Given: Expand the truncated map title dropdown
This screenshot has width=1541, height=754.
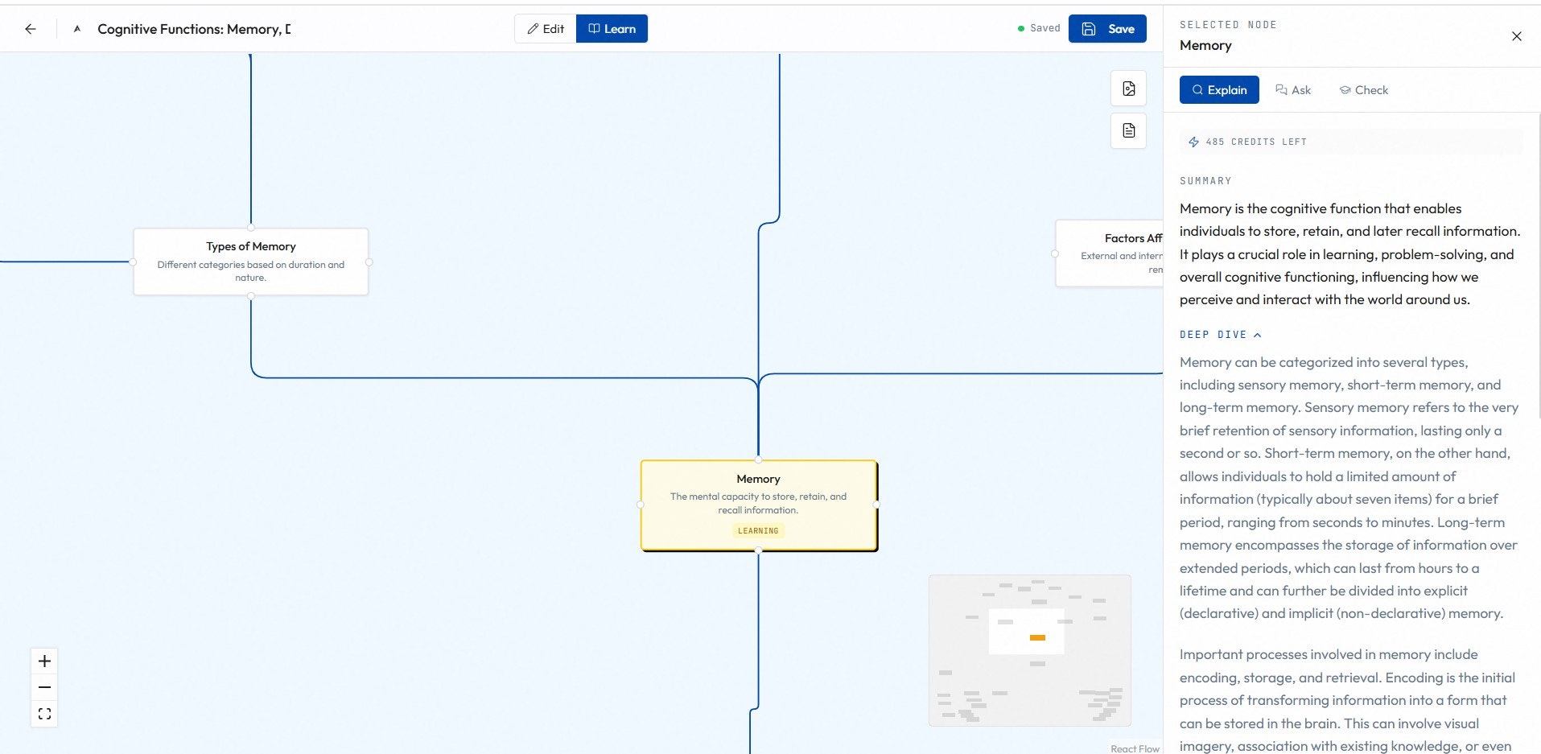Looking at the screenshot, I should (x=193, y=28).
